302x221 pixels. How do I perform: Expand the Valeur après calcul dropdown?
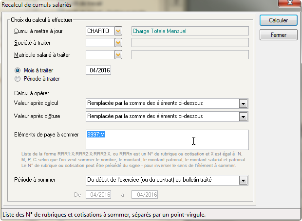pos(243,103)
